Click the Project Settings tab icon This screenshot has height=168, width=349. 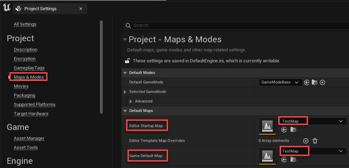click(x=19, y=9)
